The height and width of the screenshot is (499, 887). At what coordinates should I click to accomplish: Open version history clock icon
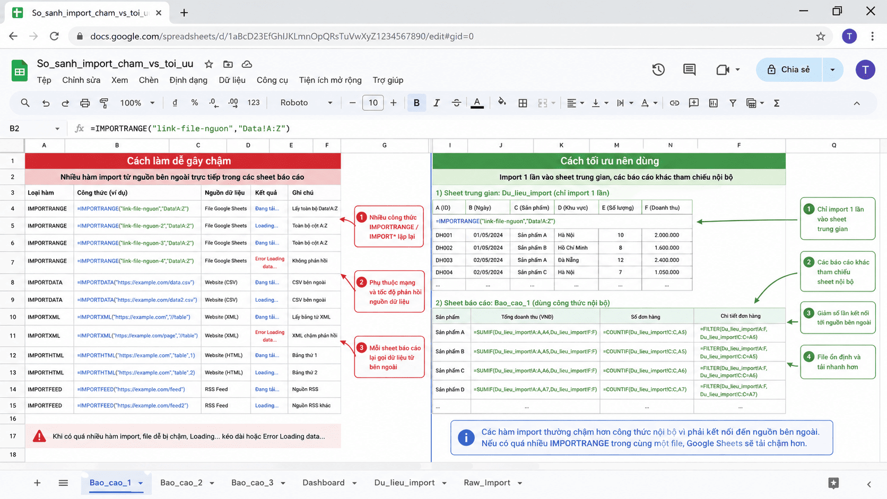(658, 69)
